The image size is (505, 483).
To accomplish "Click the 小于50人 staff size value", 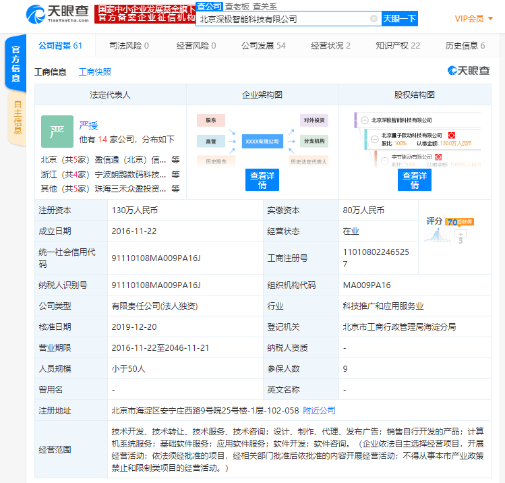I will tap(129, 368).
